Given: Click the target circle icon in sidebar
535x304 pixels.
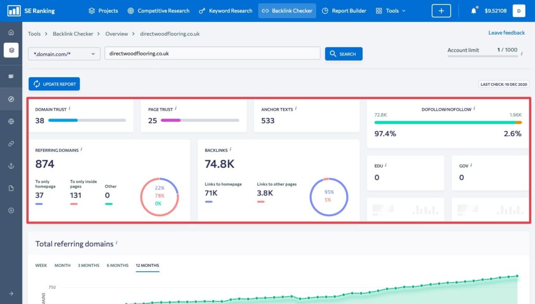Looking at the screenshot, I should click(x=11, y=211).
